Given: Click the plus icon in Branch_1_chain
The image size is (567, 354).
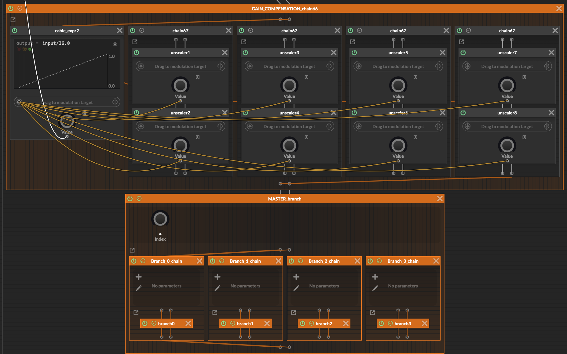Looking at the screenshot, I should (x=217, y=277).
